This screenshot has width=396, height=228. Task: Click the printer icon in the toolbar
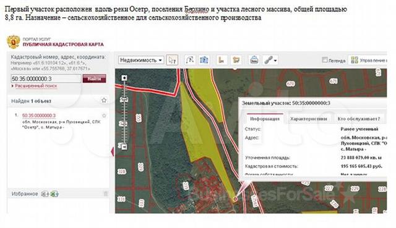[254, 60]
